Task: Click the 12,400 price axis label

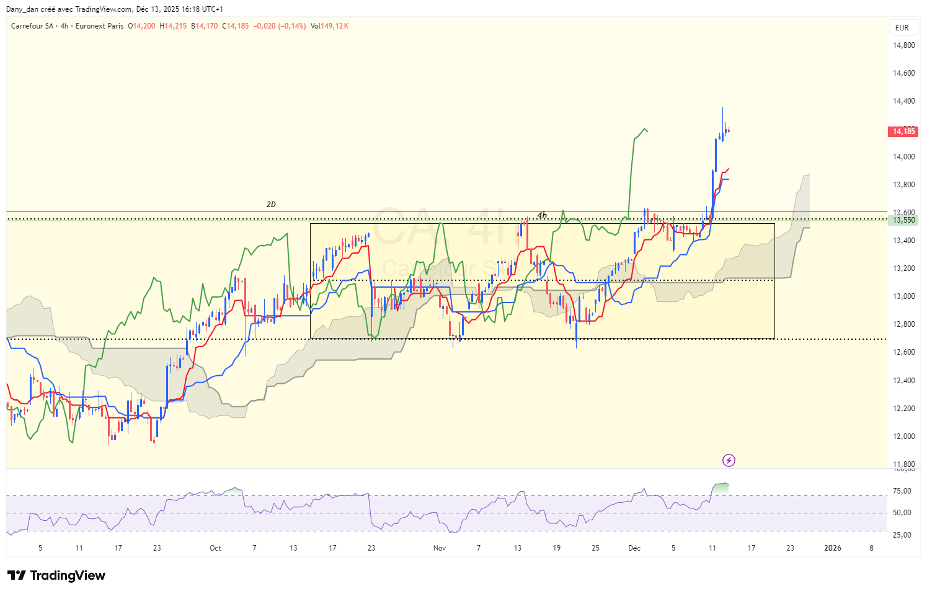Action: click(903, 381)
